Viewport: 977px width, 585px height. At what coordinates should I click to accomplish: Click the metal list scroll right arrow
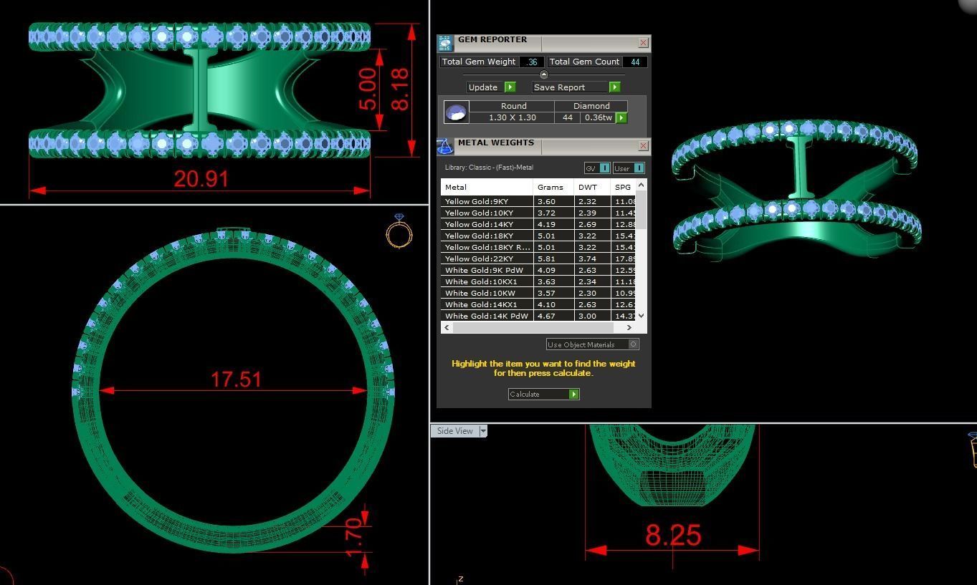click(x=629, y=327)
